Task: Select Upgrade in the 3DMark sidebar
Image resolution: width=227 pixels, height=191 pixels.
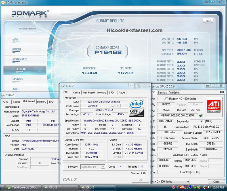Action: pyautogui.click(x=18, y=79)
